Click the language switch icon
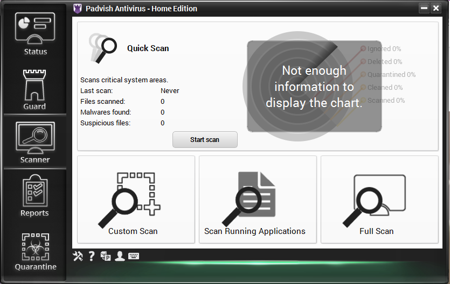The width and height of the screenshot is (450, 284). (x=106, y=256)
